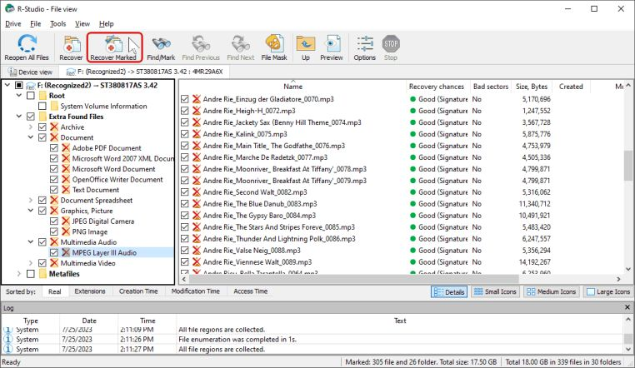This screenshot has height=368, width=635.
Task: Click the Reopen All Files toolbar icon
Action: (27, 43)
